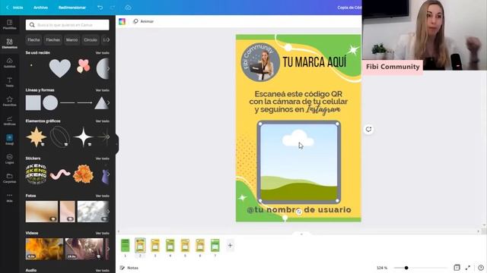Insert the orange flower sticker
This screenshot has height=273, width=487.
tap(83, 174)
